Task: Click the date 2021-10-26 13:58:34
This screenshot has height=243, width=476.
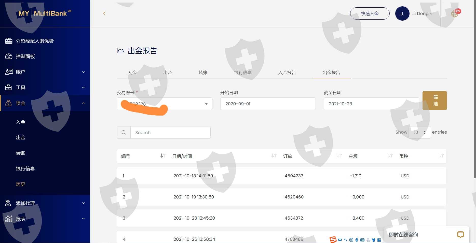Action: (194, 239)
